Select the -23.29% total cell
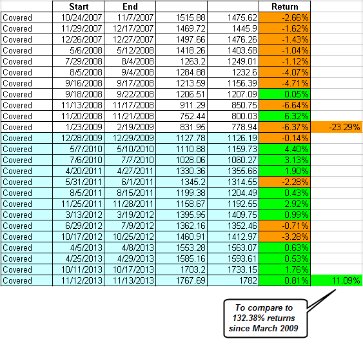Screen dimensions: 363x350 tap(337, 127)
